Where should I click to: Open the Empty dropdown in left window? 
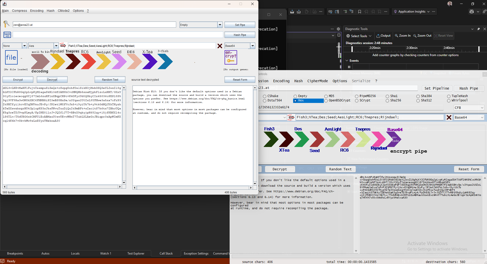[x=220, y=25]
